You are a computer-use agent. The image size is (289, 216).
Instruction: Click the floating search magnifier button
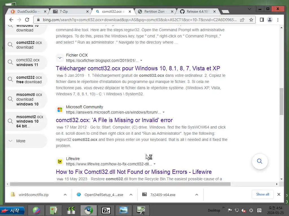[260, 161]
